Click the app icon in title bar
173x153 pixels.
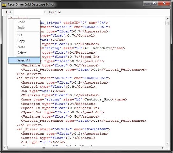(x=4, y=5)
